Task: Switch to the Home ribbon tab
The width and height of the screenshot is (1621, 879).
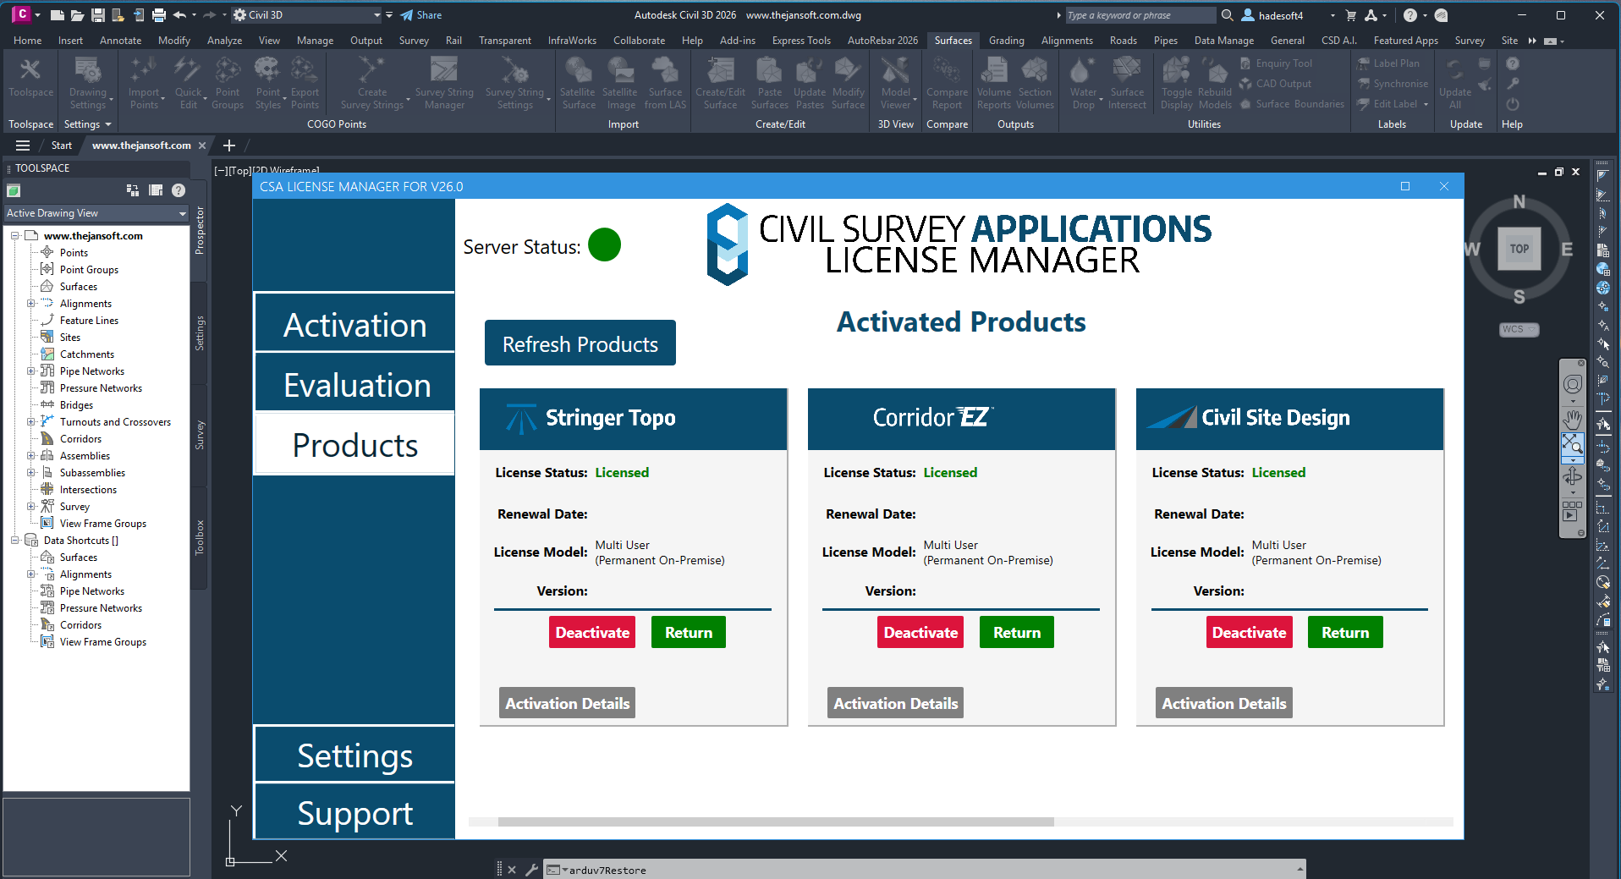Action: (27, 41)
